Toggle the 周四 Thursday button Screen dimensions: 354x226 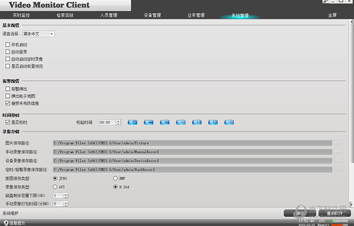tap(181, 122)
